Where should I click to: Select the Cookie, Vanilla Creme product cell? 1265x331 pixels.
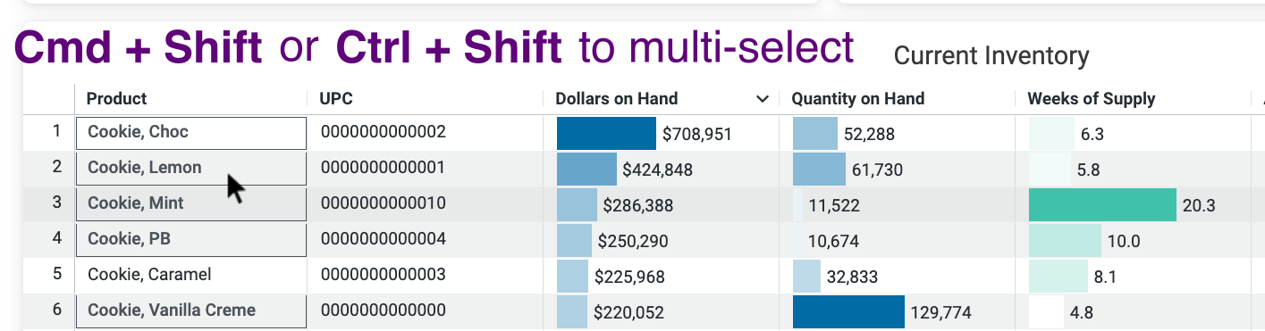point(191,311)
